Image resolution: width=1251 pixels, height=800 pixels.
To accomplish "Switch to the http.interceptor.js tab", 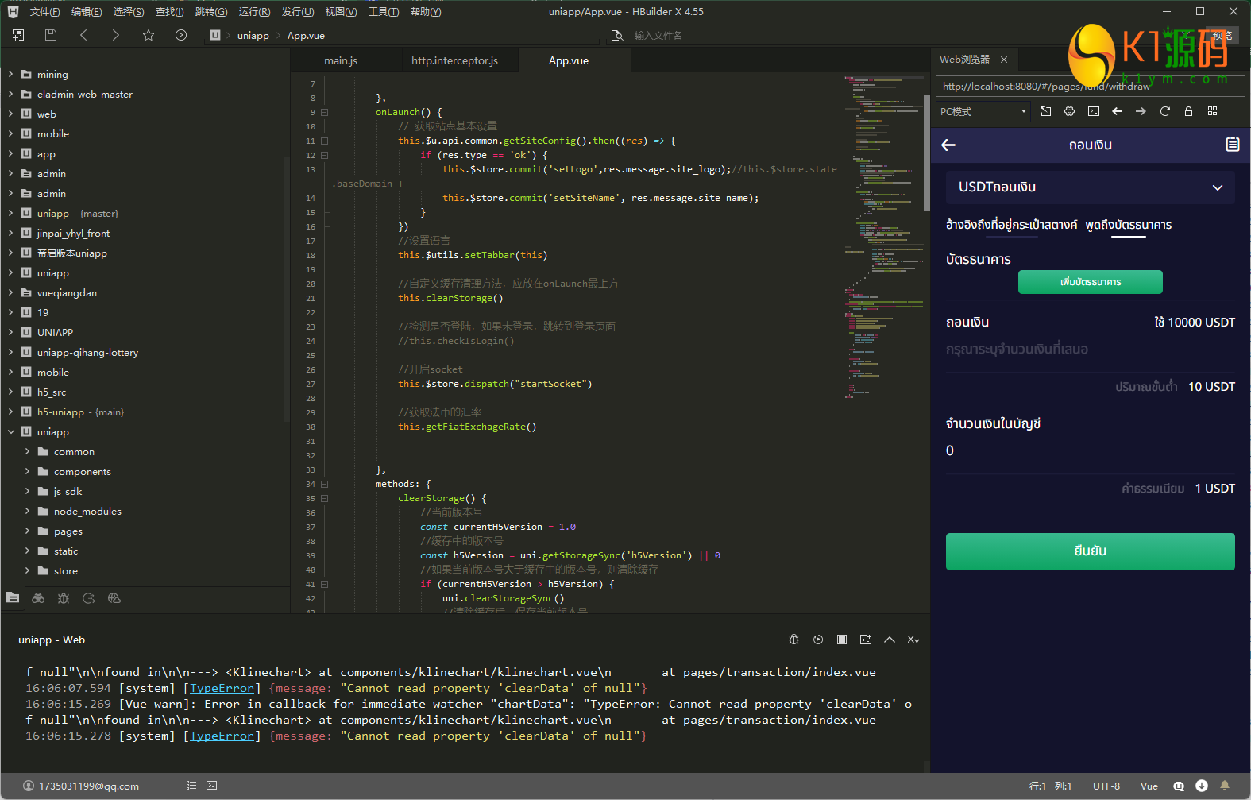I will 454,60.
